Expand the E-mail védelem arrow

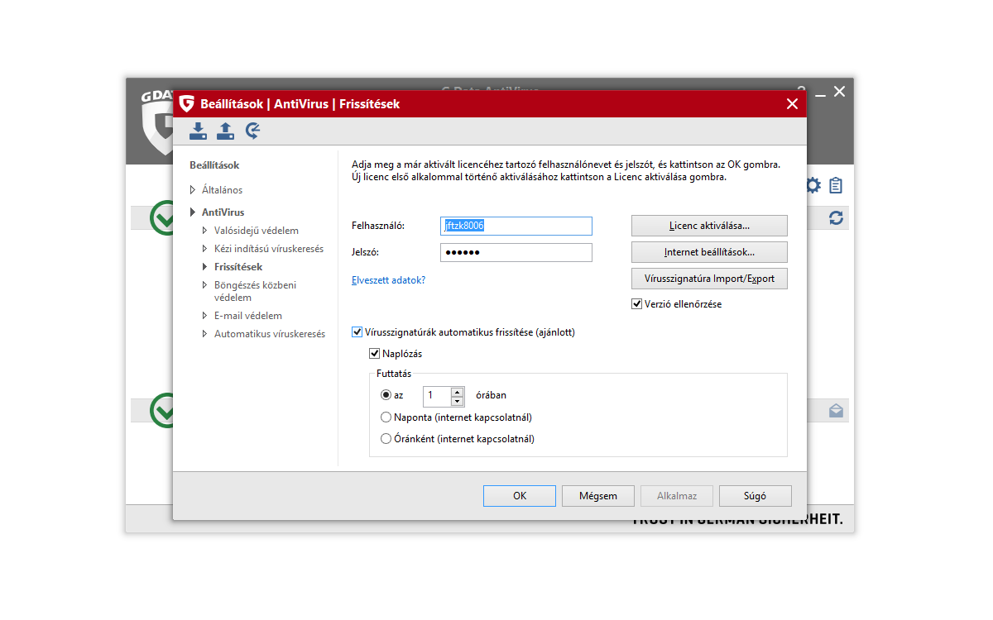point(205,316)
